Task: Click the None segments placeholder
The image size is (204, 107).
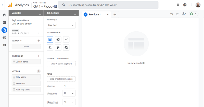Action: click(26, 46)
